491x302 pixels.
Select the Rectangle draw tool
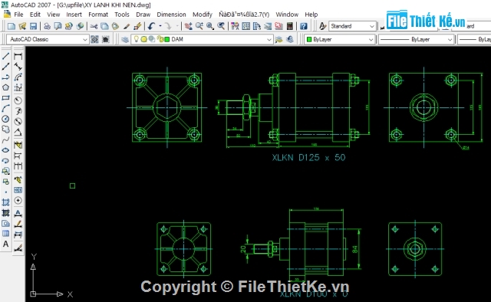5,97
